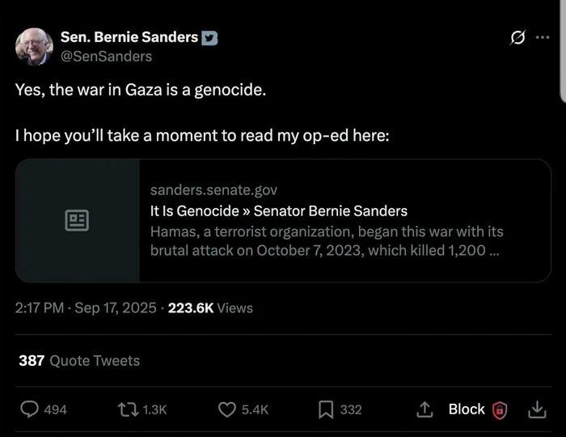Click the verified badge beside Sen. Bernie Sanders
Screen dimensions: 566x437
209,37
